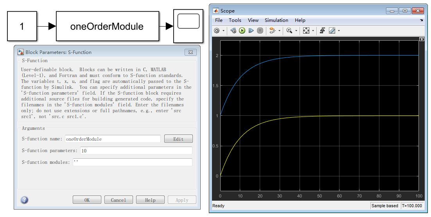Screen dimensions: 431x217
Task: Minimize the Scope window
Action: coord(392,11)
